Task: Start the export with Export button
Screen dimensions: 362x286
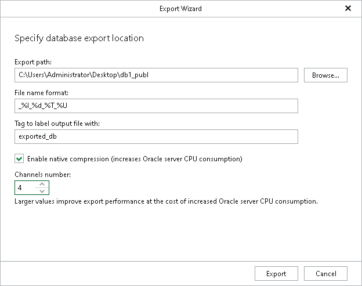Action: (276, 274)
